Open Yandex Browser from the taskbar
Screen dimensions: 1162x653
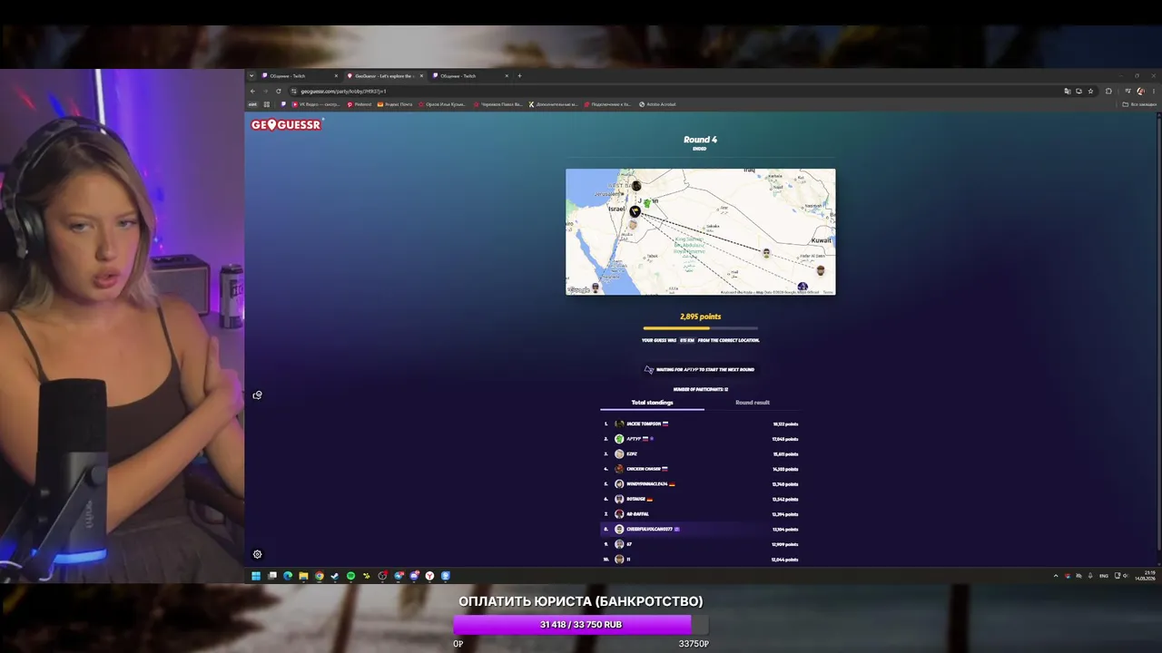[429, 576]
